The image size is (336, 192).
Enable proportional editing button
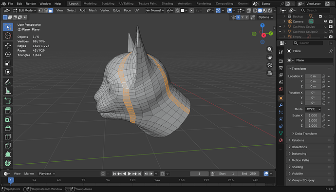(x=192, y=10)
